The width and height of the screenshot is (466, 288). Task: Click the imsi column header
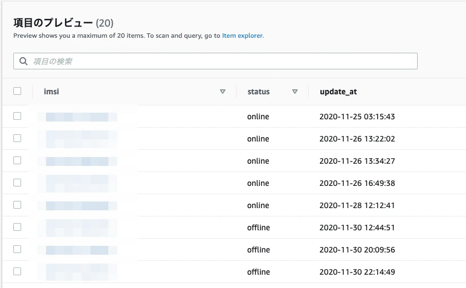point(52,92)
